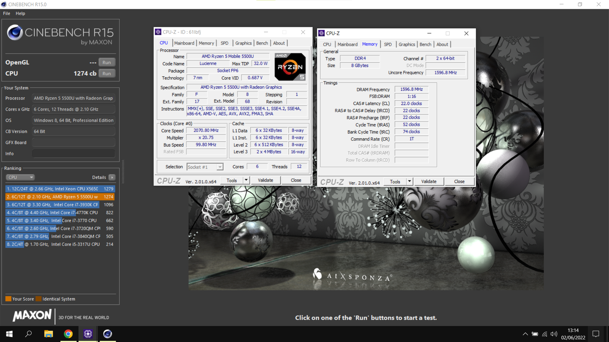Click the Info input field
The image size is (609, 342).
pyautogui.click(x=73, y=154)
